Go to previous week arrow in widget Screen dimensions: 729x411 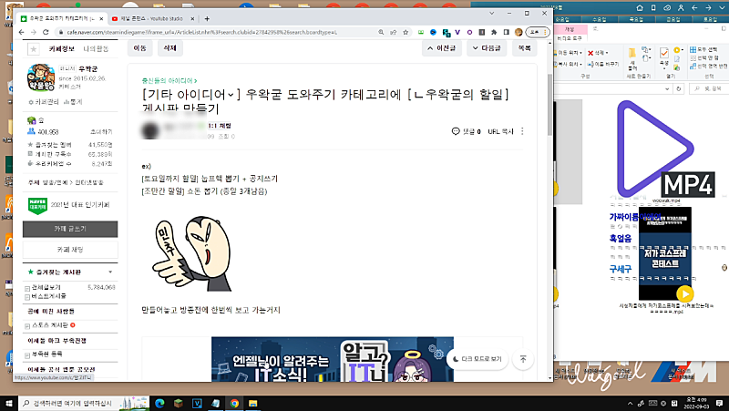[694, 8]
